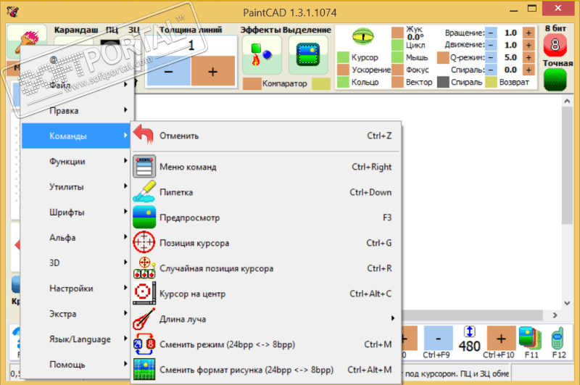This screenshot has width=580, height=385.
Task: Expand the Шрифты submenu
Action: [75, 212]
